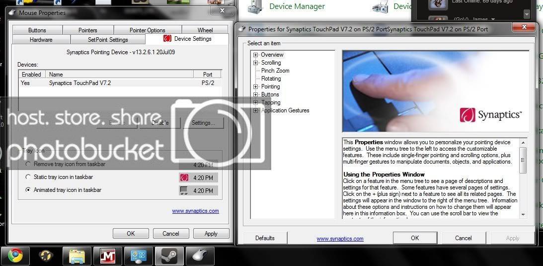Click the info box scroll down arrow

point(523,215)
